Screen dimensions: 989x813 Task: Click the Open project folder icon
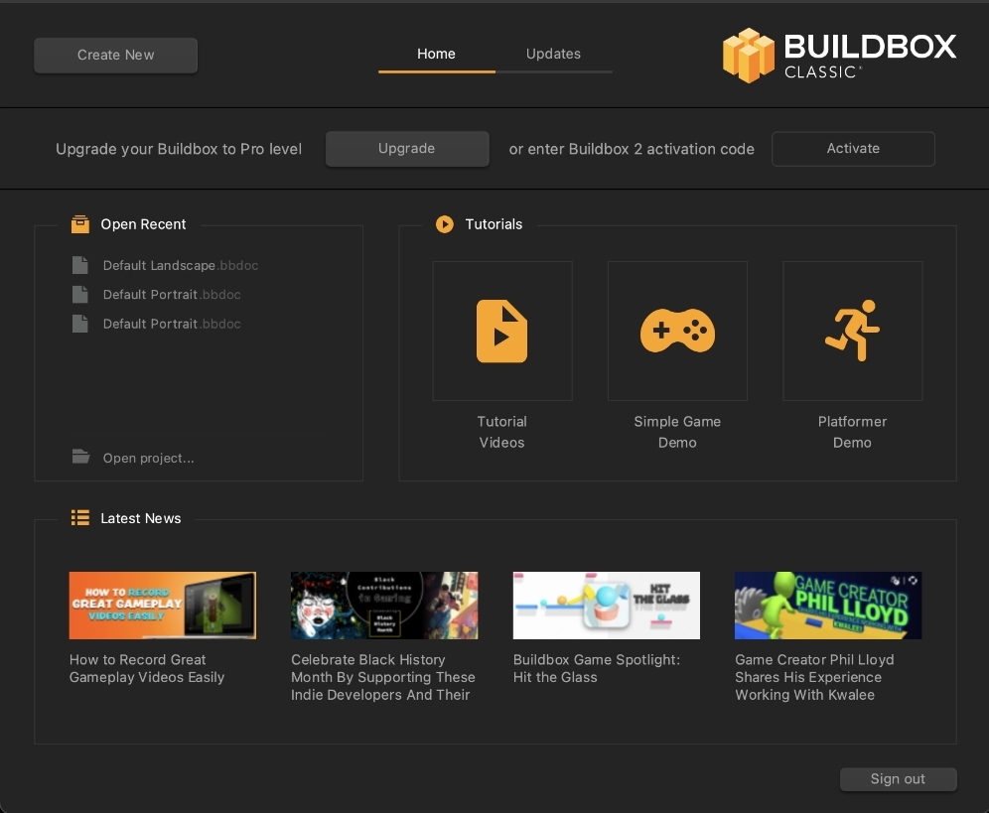(80, 457)
